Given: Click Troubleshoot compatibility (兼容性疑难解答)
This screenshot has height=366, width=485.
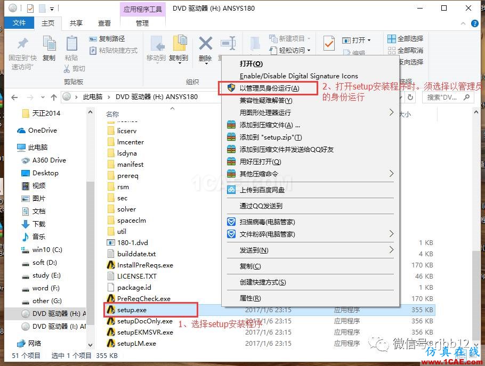Looking at the screenshot, I should pos(266,101).
